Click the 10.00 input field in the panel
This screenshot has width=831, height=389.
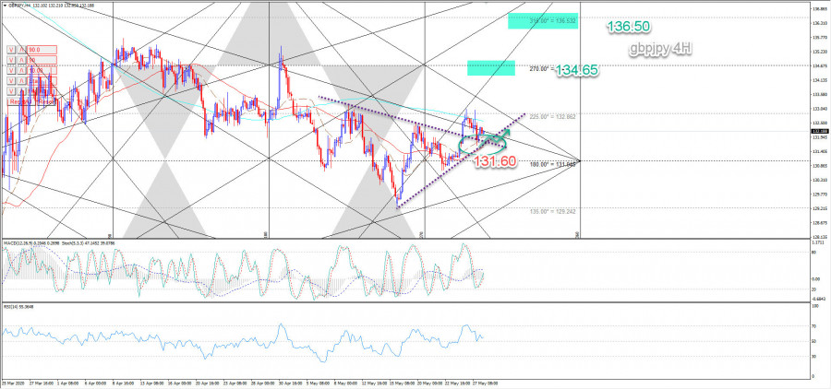click(x=43, y=70)
